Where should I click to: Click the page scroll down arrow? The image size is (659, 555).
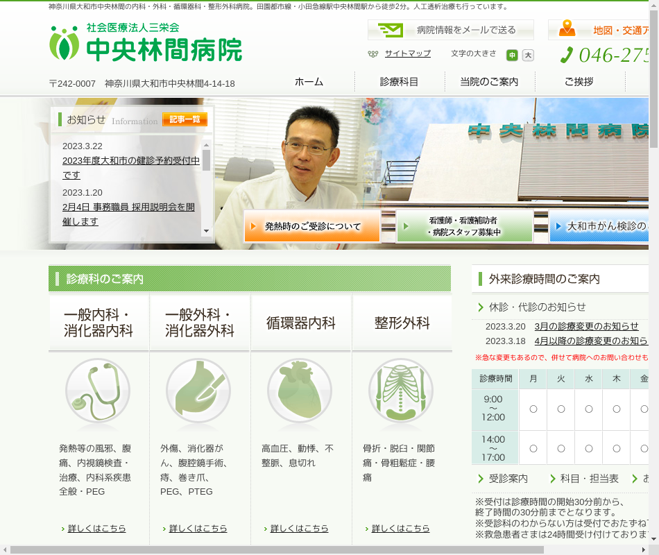(653, 539)
